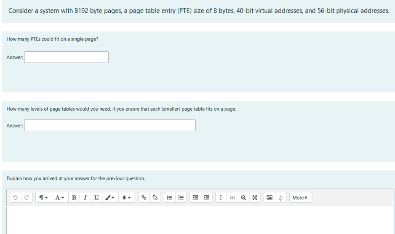The image size is (395, 234).
Task: Insert a link with the chain icon
Action: (x=144, y=197)
